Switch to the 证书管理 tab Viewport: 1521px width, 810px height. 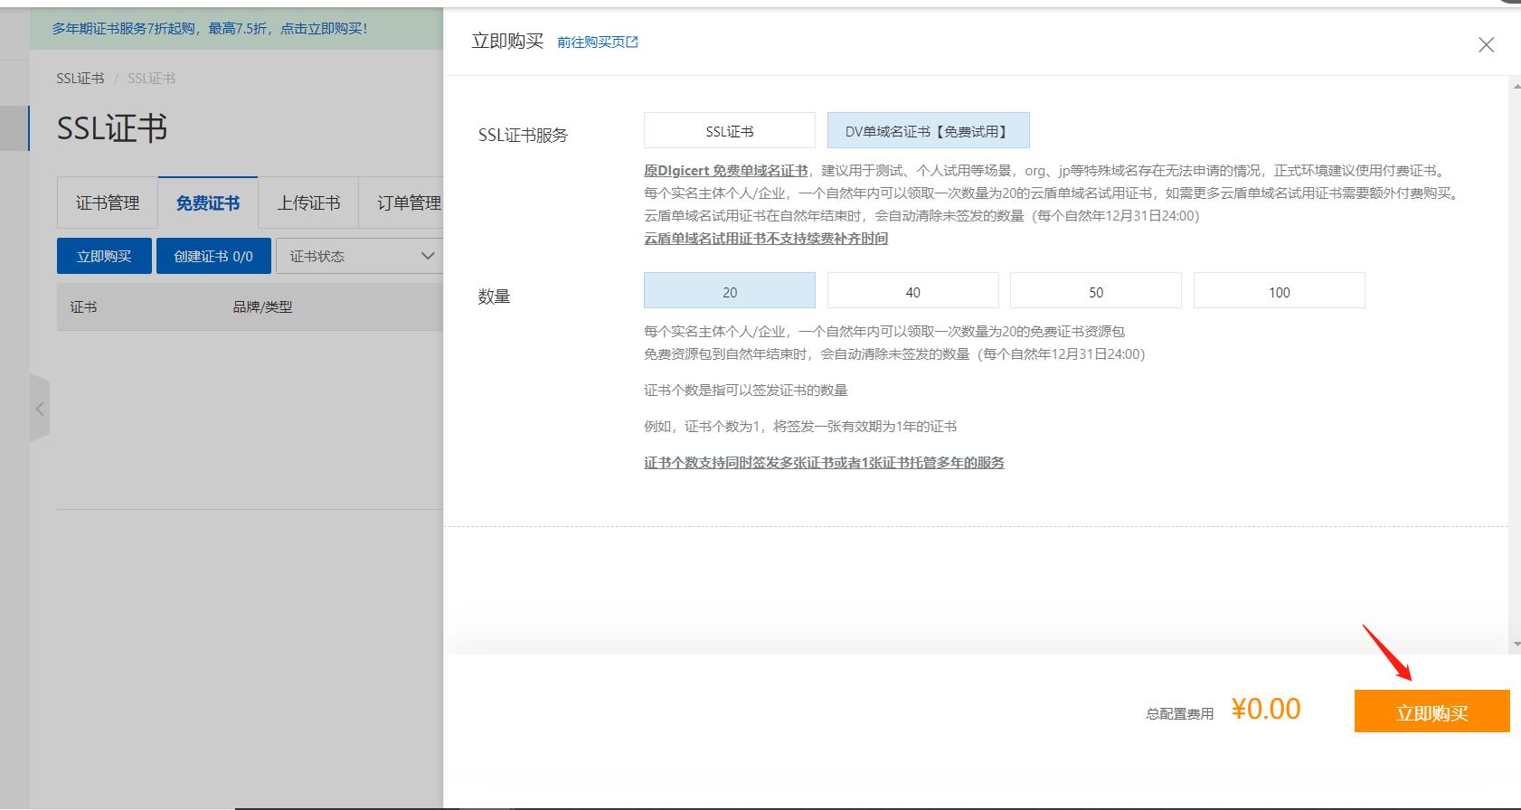108,203
